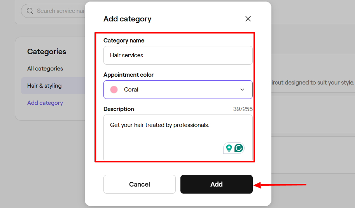Select All categories in the sidebar
Image resolution: width=355 pixels, height=208 pixels.
click(45, 69)
